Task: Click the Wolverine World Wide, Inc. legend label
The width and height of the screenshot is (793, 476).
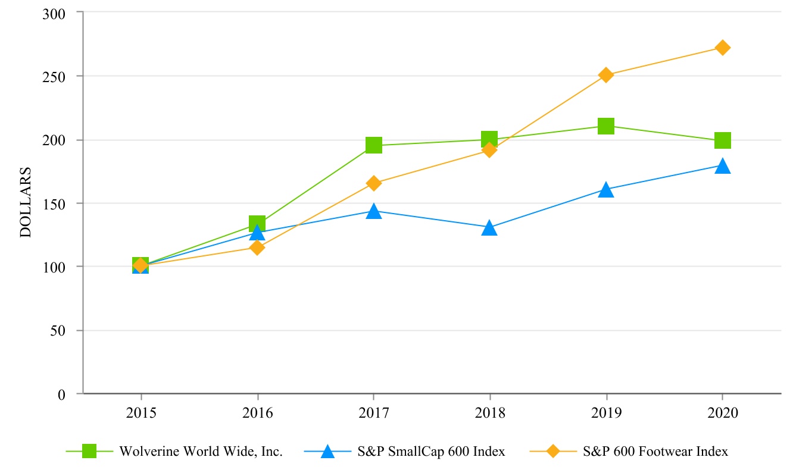Action: (x=201, y=452)
